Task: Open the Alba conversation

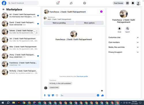Action: point(20,48)
